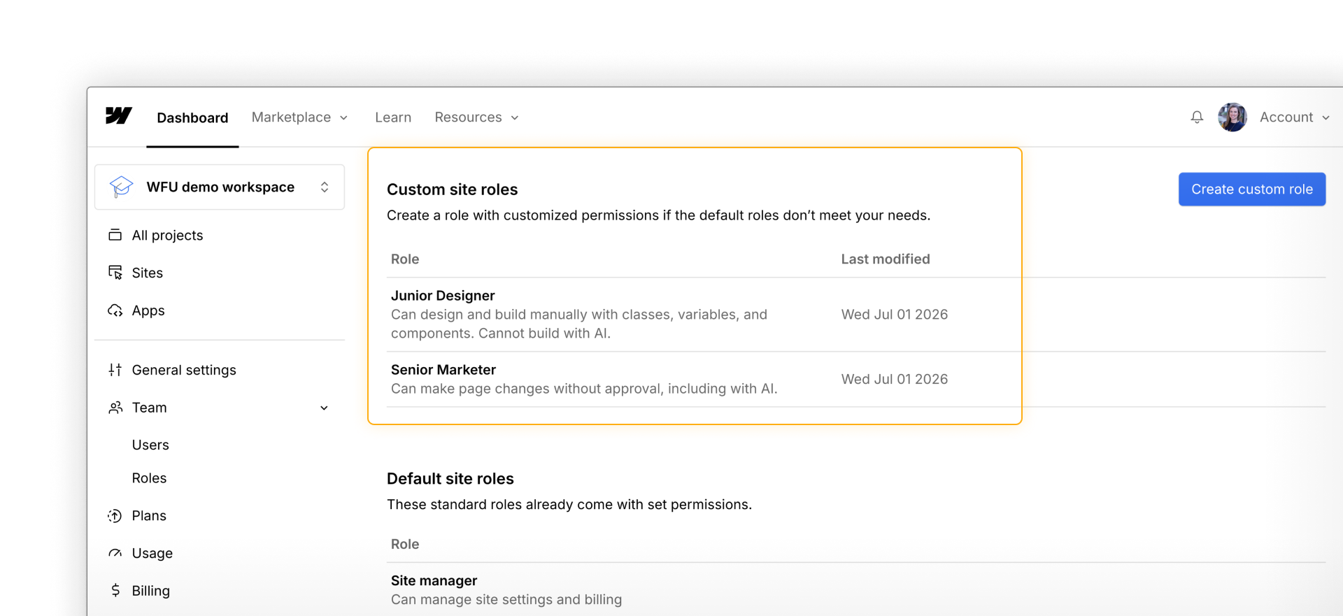Click the WFU demo workspace graduation cap icon
Screen dimensions: 1343x616
pyautogui.click(x=121, y=187)
